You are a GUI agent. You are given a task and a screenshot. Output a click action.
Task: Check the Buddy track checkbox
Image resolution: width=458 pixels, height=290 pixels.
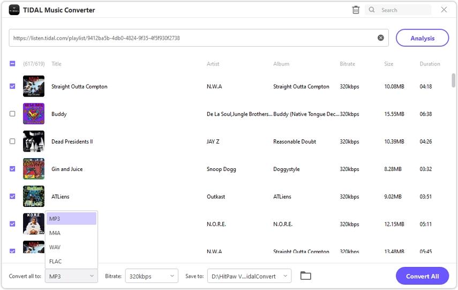coord(12,114)
